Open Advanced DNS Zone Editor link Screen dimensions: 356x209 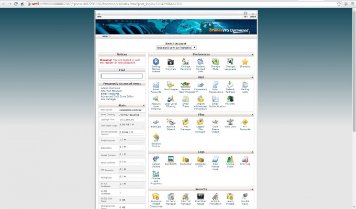tap(117, 96)
